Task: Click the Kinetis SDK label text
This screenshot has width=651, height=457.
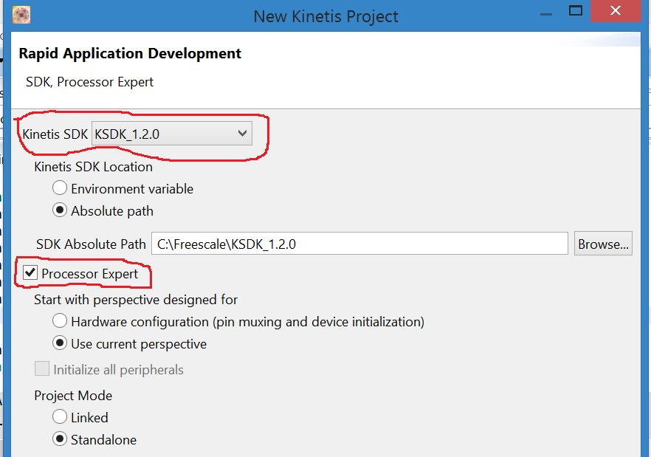Action: pyautogui.click(x=55, y=134)
